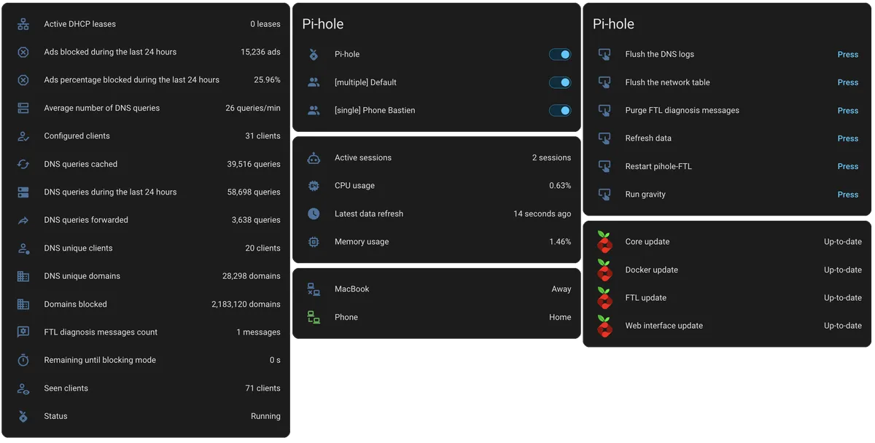The image size is (875, 443).
Task: Click the Core update Pi-hole logo
Action: point(604,242)
